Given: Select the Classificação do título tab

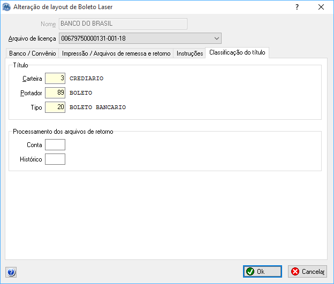Looking at the screenshot, I should [237, 52].
